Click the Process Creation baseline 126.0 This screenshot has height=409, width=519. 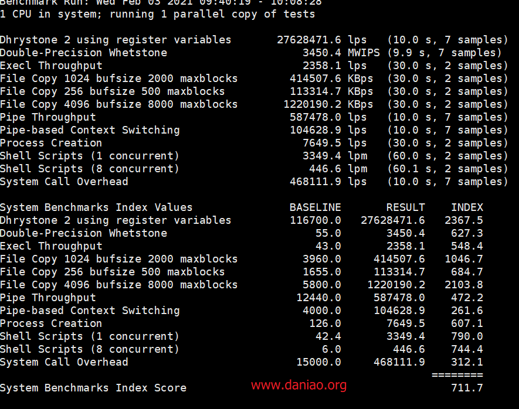(325, 323)
